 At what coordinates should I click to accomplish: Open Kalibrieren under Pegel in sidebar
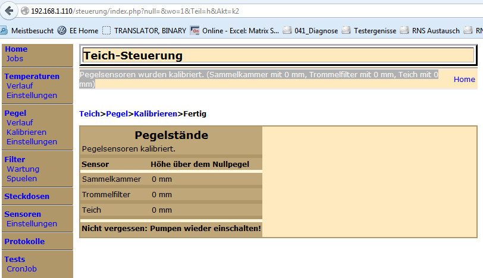tap(26, 132)
